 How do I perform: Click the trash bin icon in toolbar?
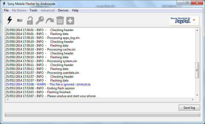tap(60, 20)
